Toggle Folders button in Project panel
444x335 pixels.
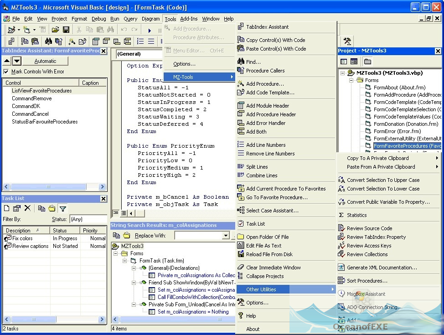(x=367, y=62)
